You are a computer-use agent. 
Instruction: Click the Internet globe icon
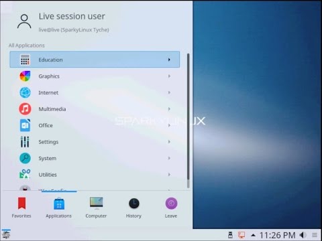pyautogui.click(x=25, y=92)
